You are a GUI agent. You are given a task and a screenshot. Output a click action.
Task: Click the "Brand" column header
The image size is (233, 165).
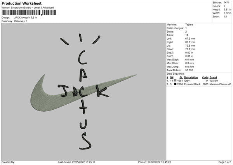click(213, 77)
